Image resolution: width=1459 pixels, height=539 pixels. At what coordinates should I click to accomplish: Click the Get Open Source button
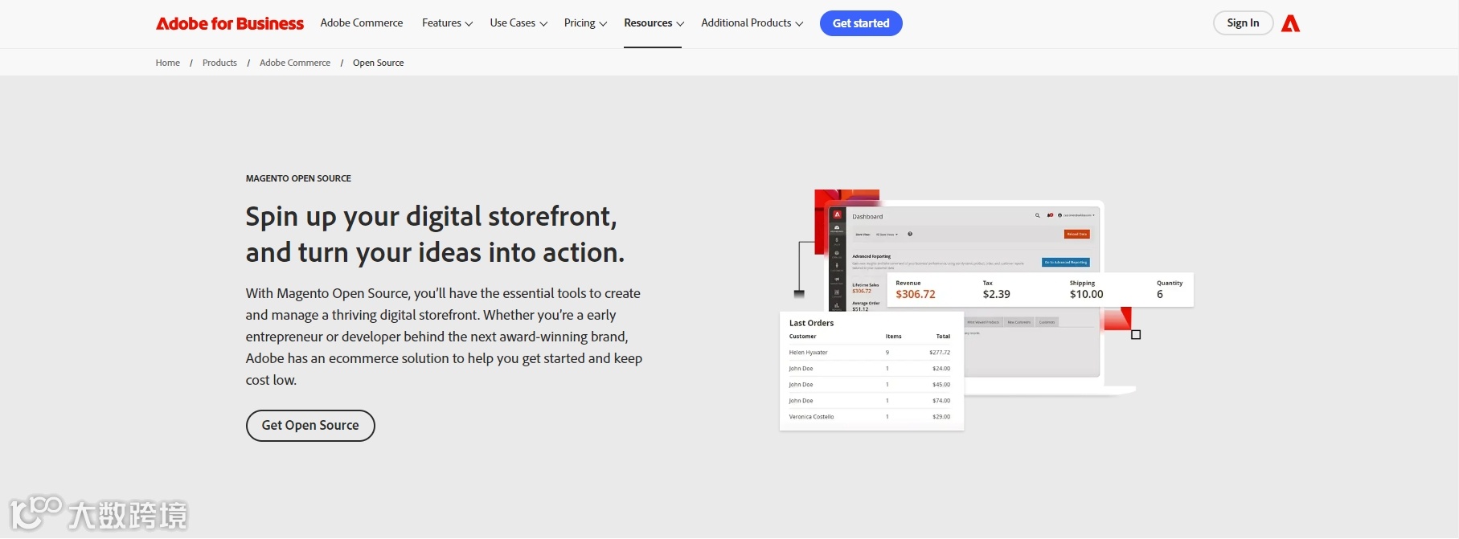[310, 426]
